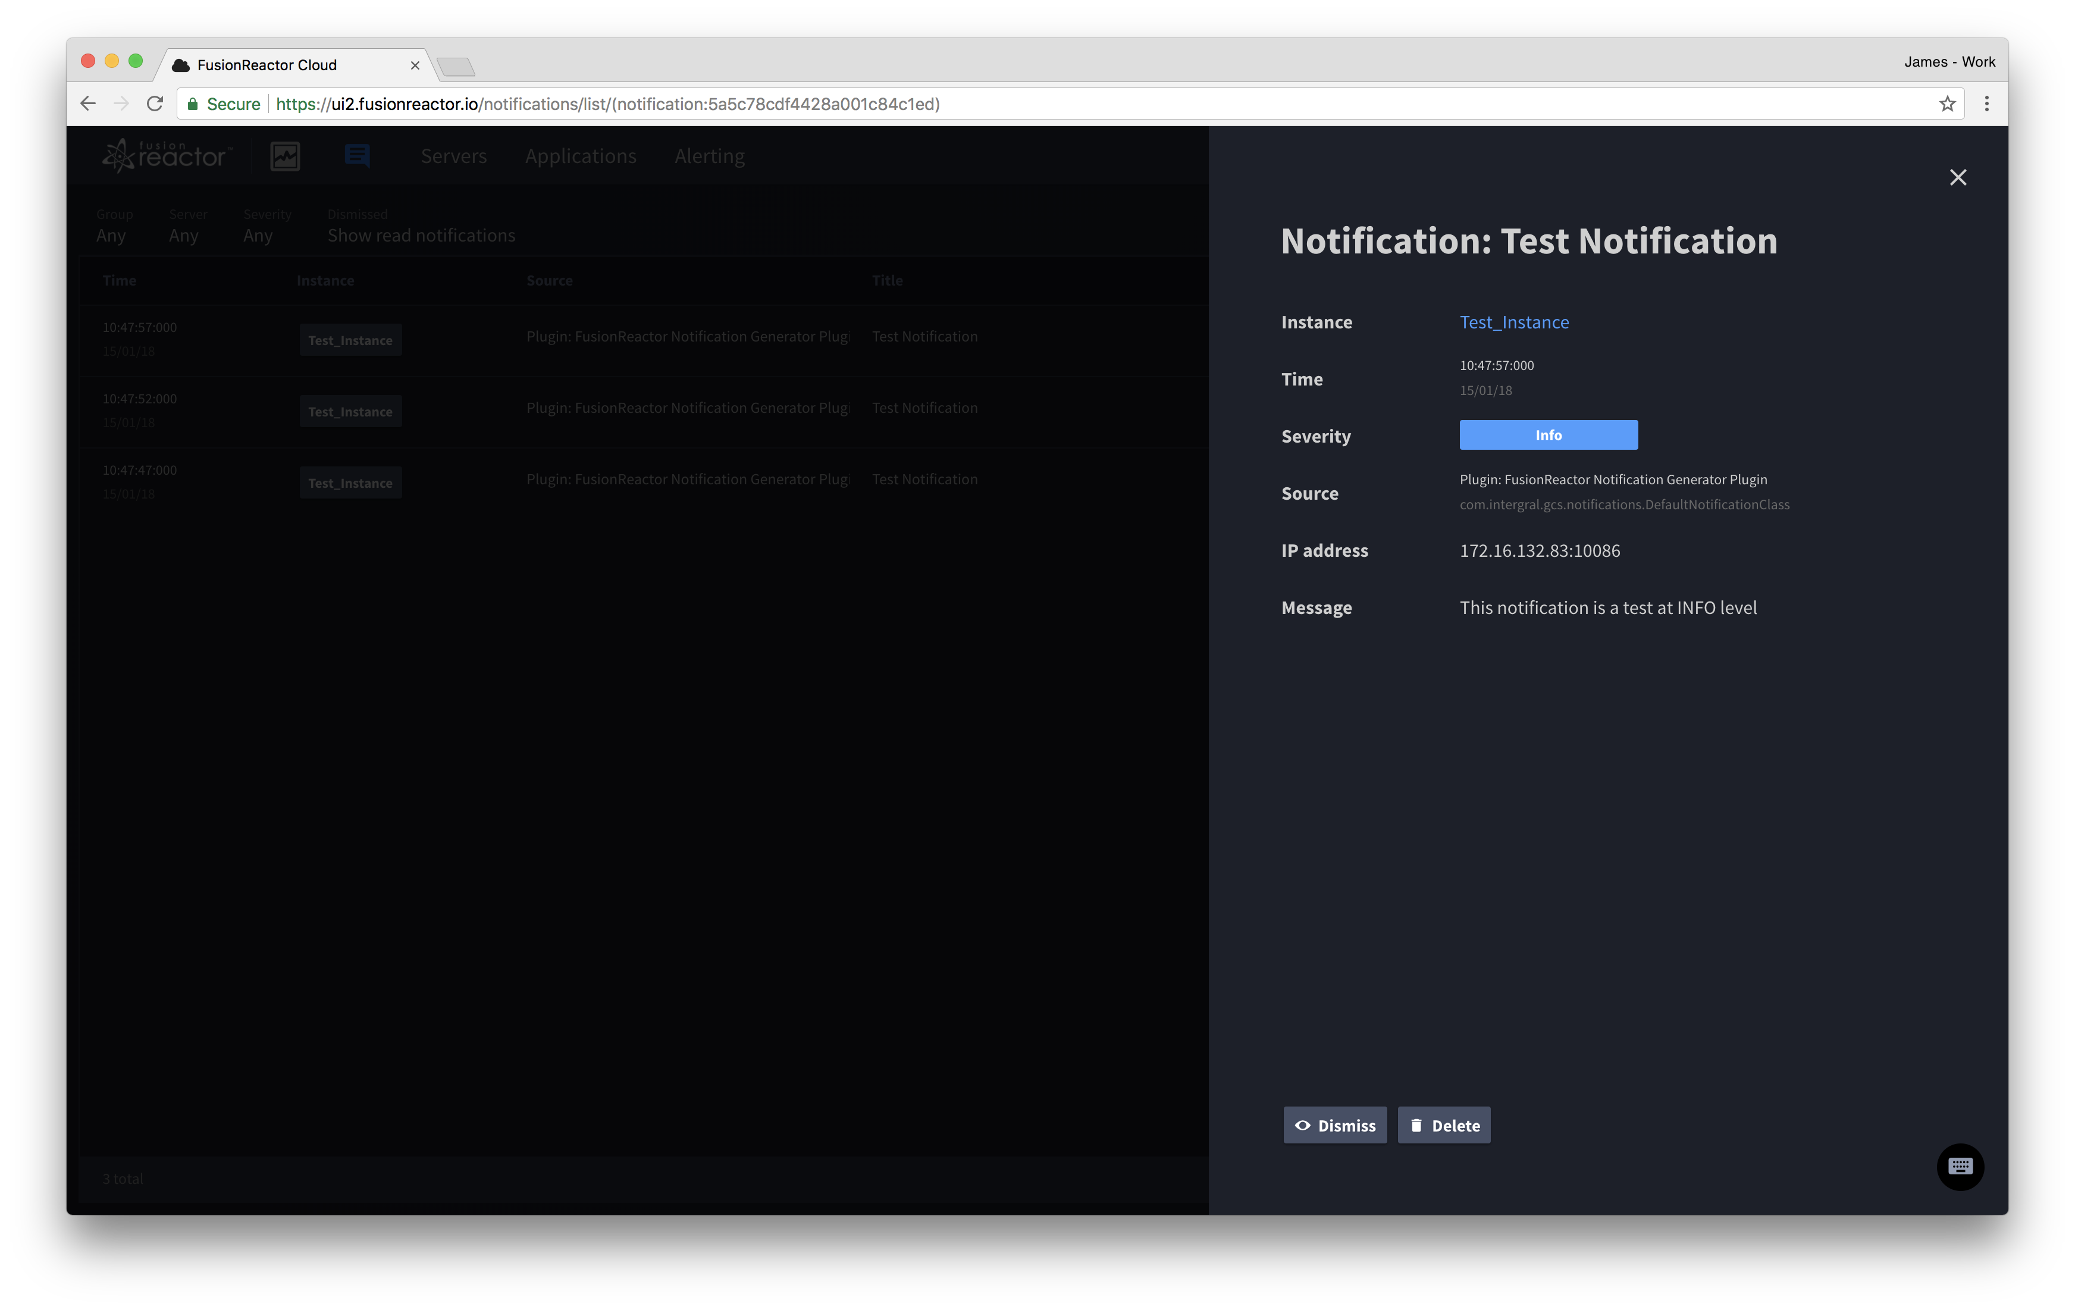Reload the page with the refresh icon

click(155, 104)
